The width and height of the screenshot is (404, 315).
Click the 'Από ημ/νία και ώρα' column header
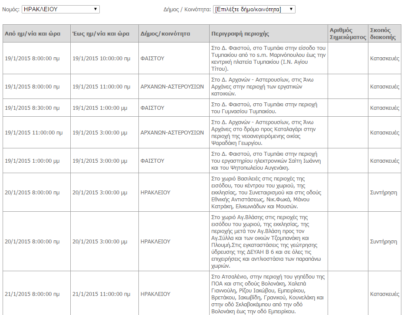(33, 34)
